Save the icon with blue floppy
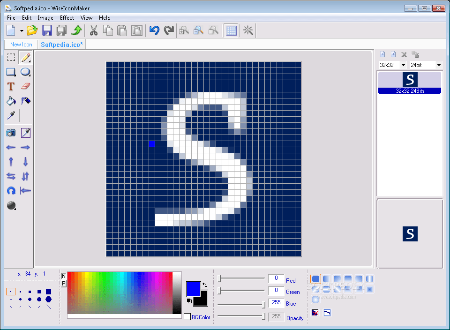Viewport: 450px width, 330px height. (47, 30)
